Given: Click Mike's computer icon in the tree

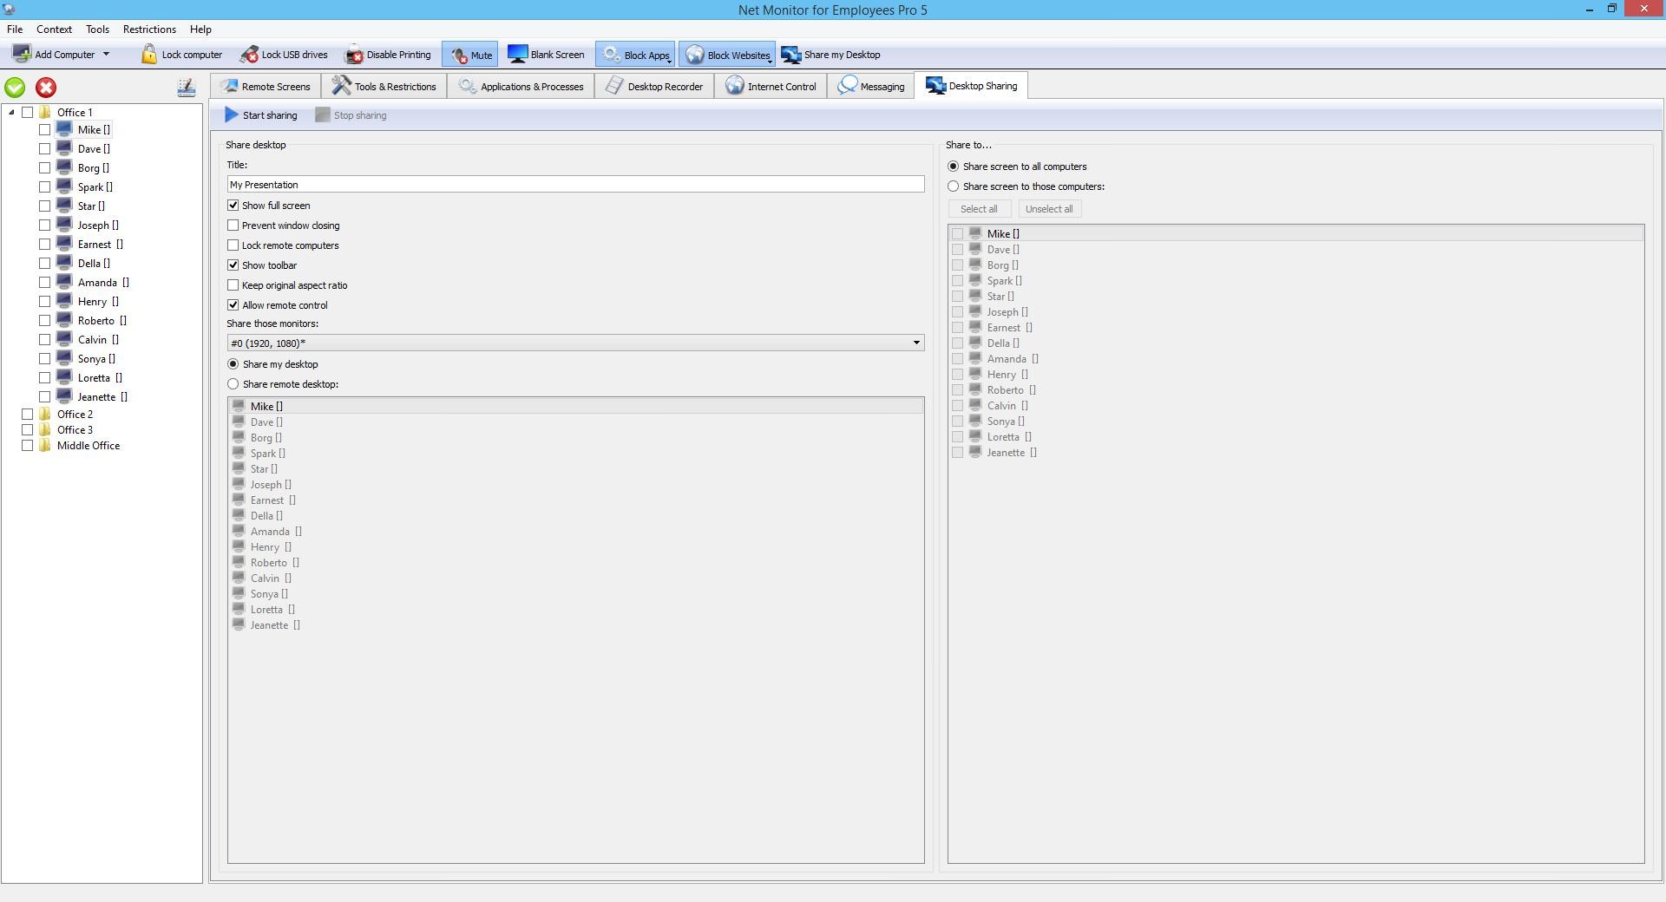Looking at the screenshot, I should tap(64, 129).
